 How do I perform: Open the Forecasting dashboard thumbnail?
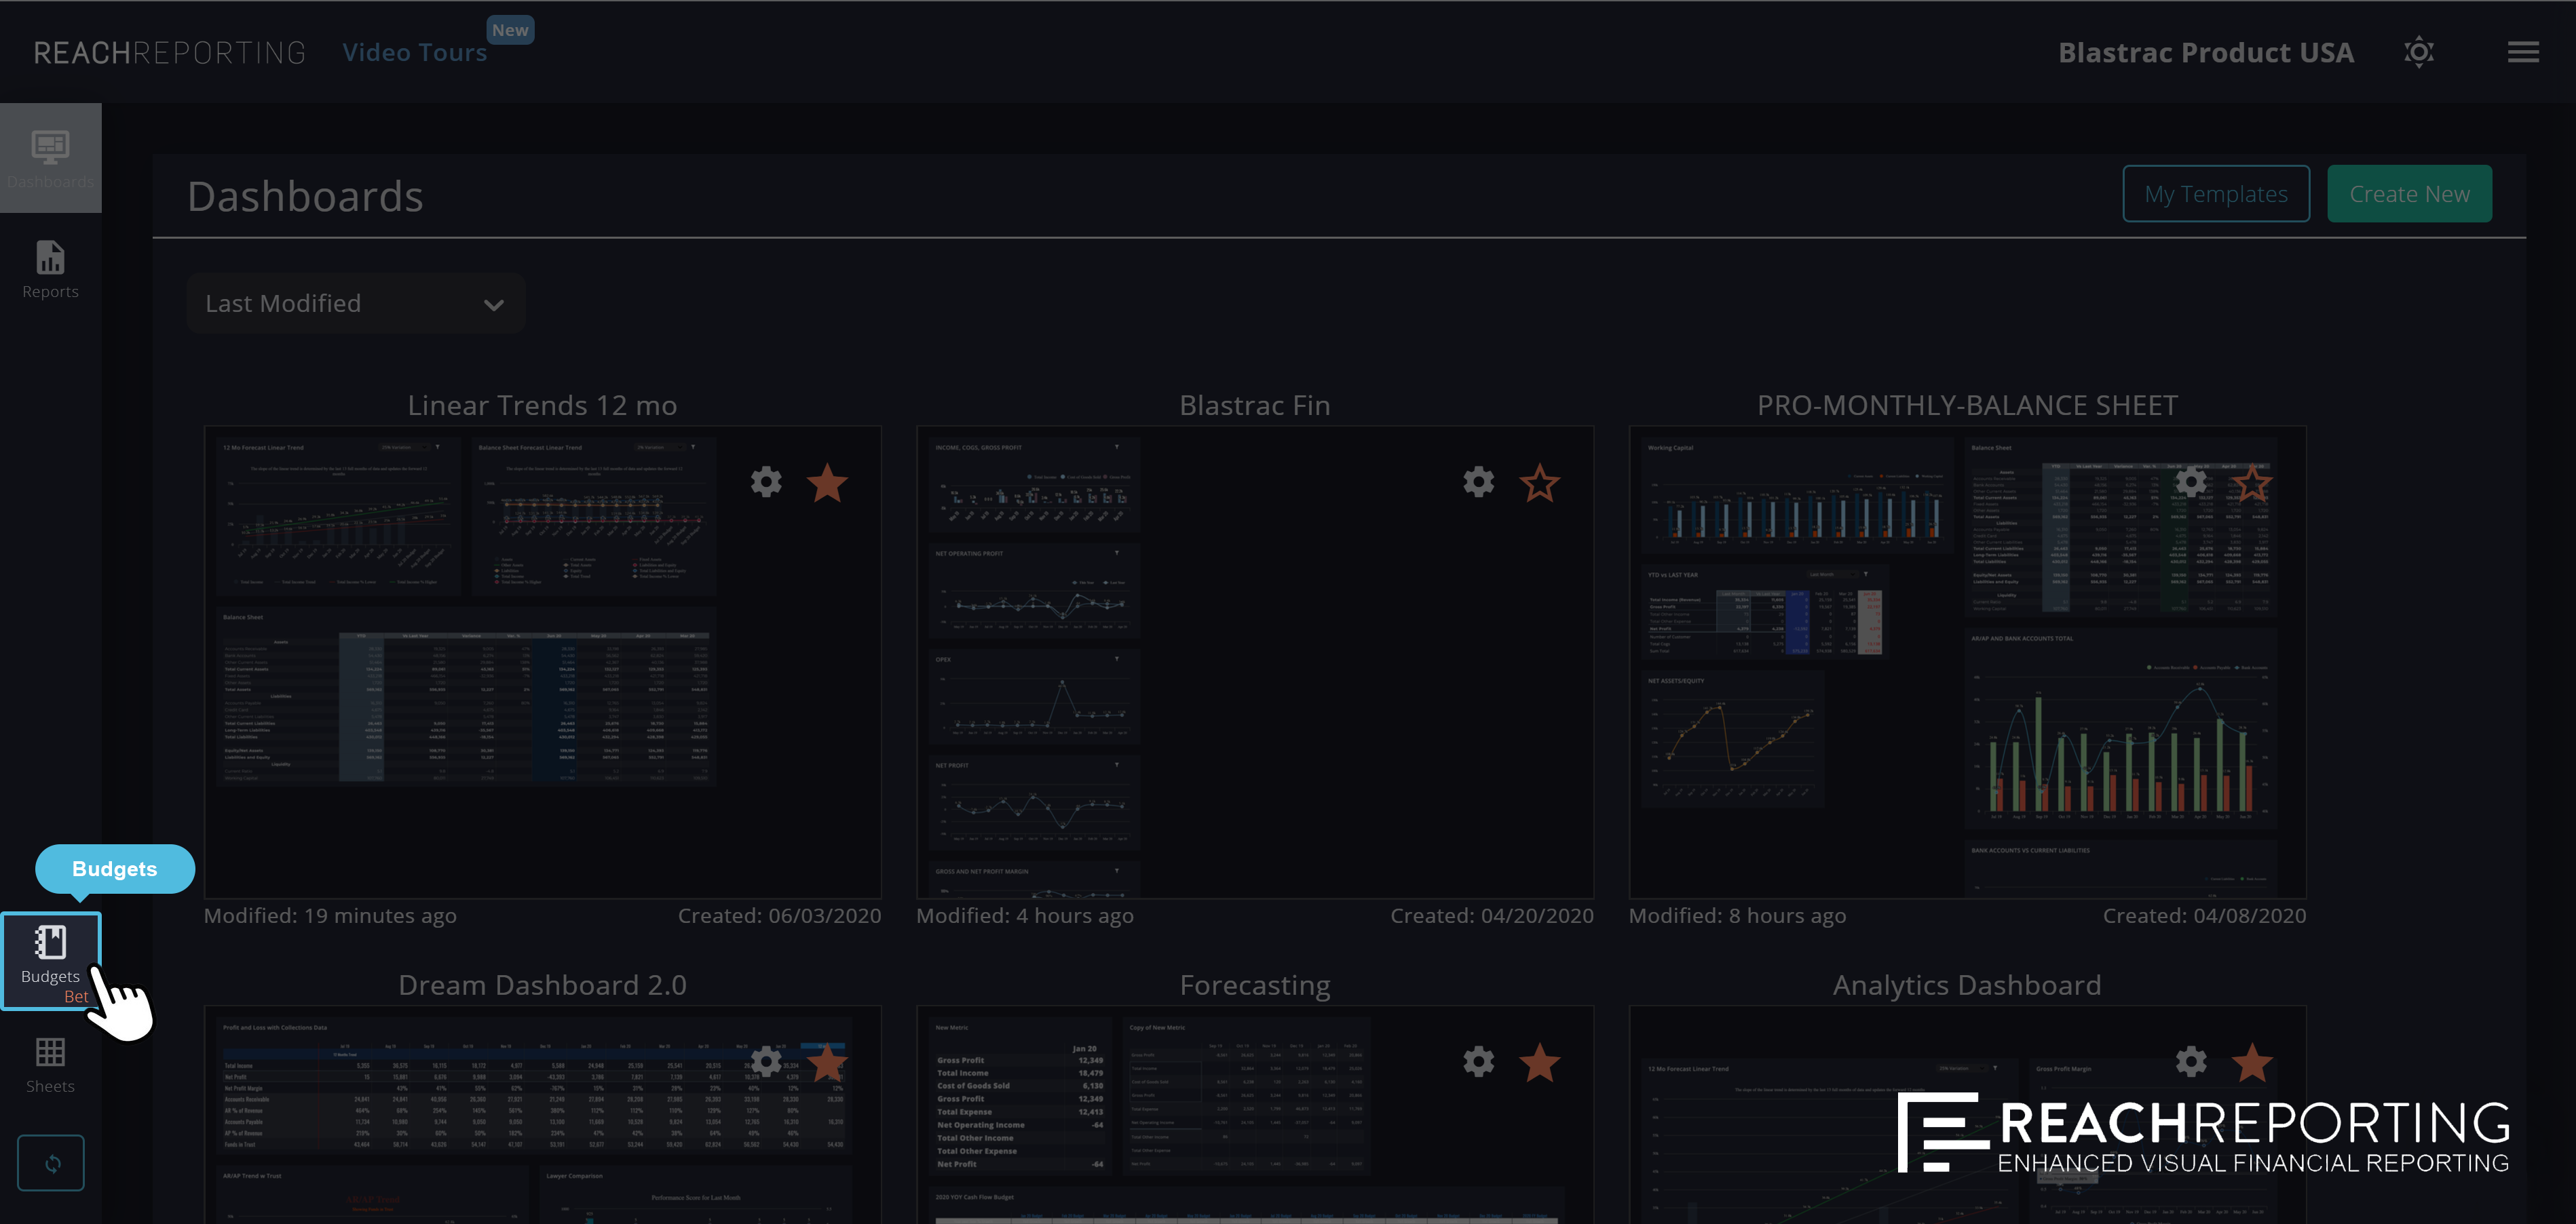pyautogui.click(x=1254, y=1115)
